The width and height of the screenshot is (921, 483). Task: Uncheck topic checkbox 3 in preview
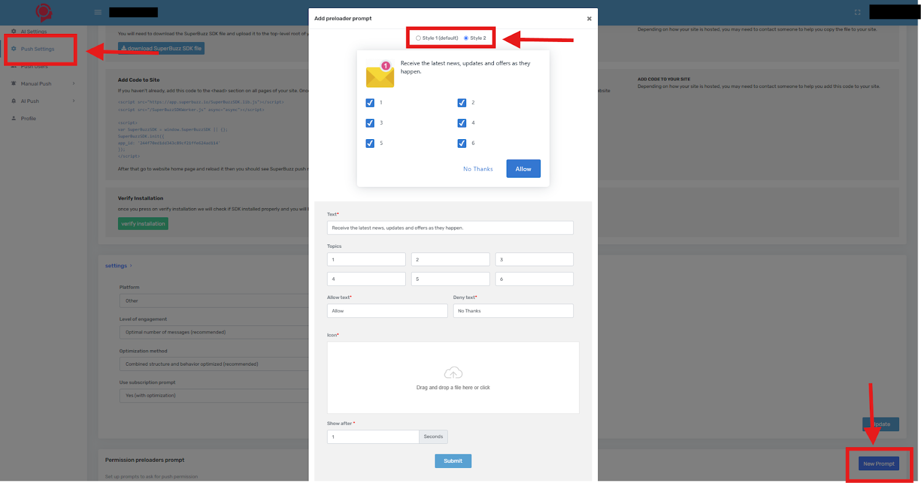370,123
